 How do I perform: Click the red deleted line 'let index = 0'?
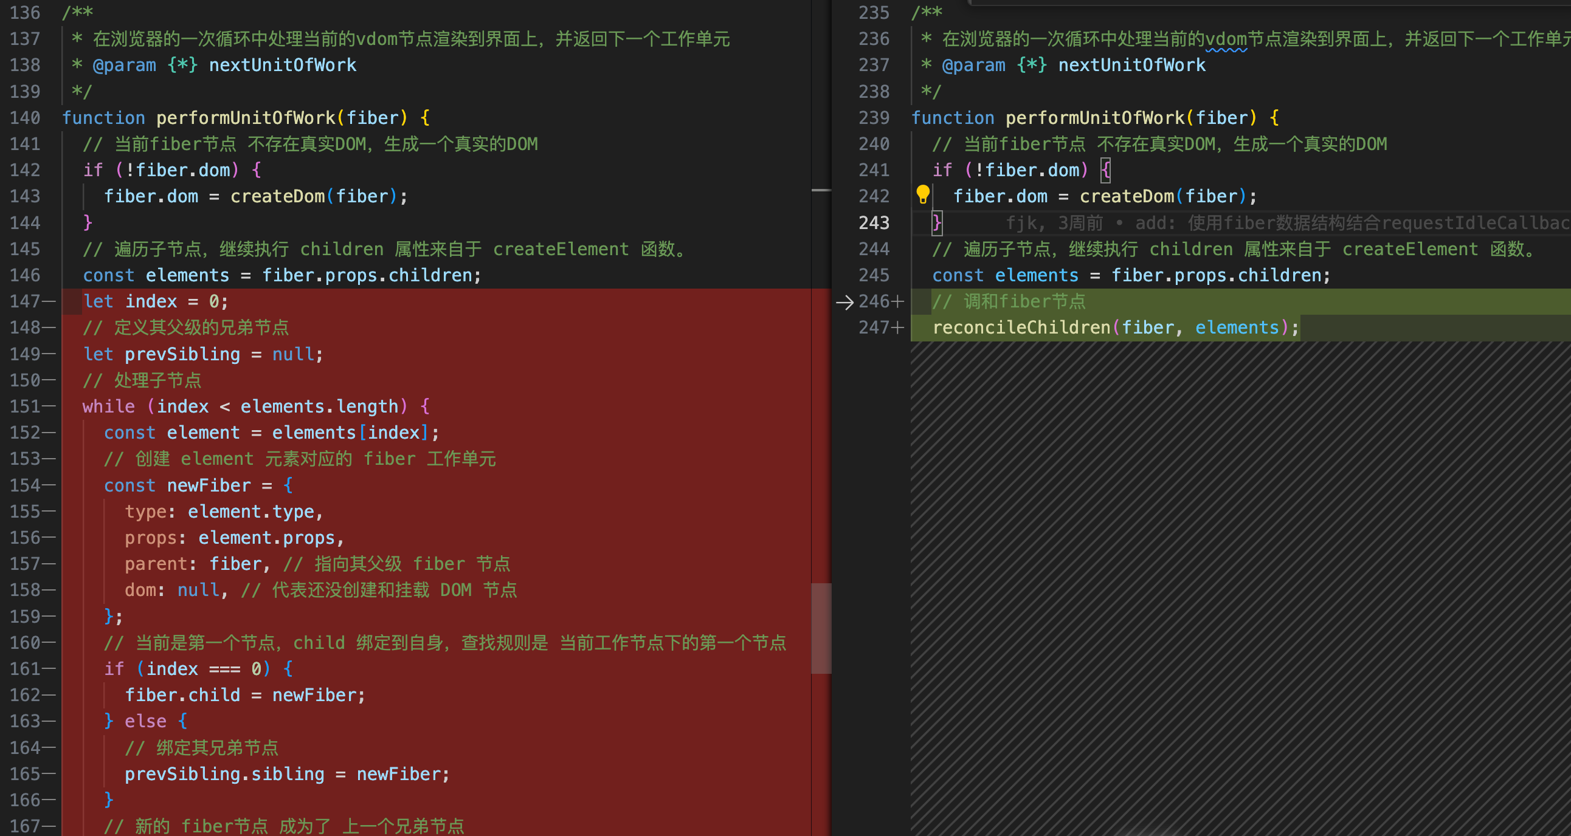click(x=156, y=301)
